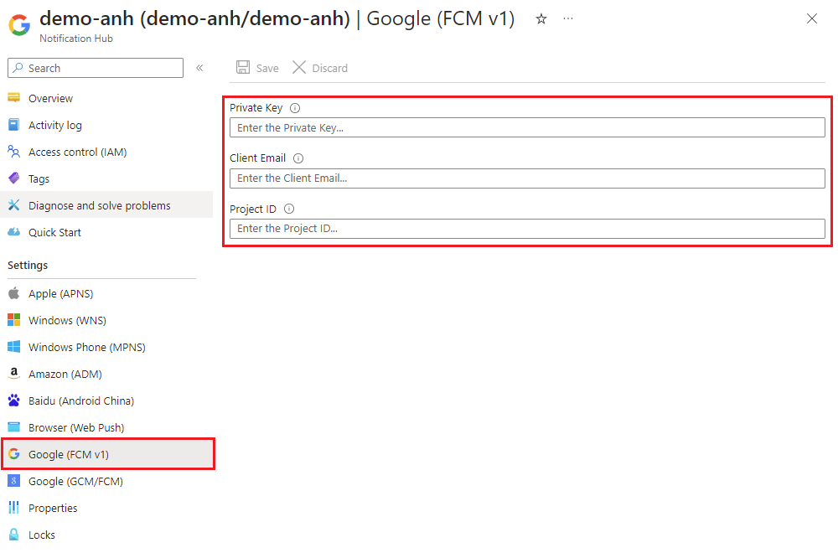Screen dimensions: 838x553
Task: Click the Discard X icon
Action: pos(299,67)
